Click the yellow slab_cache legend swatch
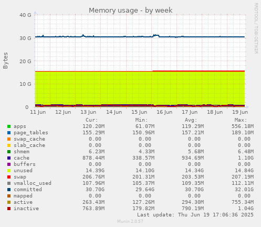Screen dimensions: 261x227 pyautogui.click(x=9, y=145)
